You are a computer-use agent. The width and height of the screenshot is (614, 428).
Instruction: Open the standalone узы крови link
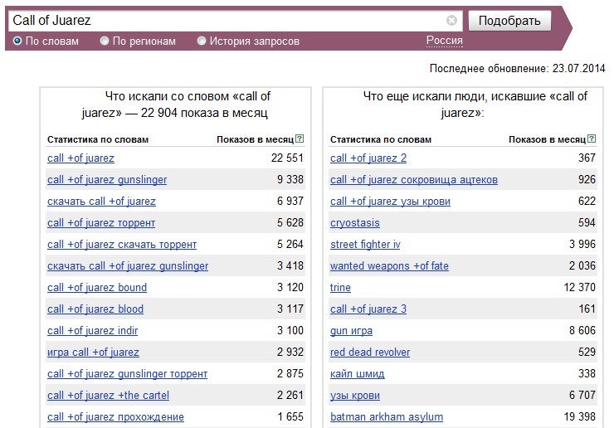pos(355,395)
